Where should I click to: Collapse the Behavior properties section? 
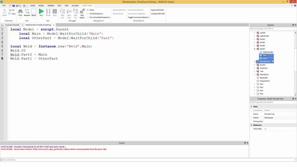pos(252,125)
